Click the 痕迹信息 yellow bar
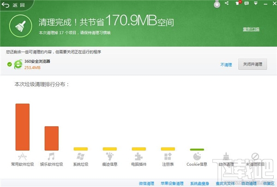277x187 pixels. coord(110,149)
